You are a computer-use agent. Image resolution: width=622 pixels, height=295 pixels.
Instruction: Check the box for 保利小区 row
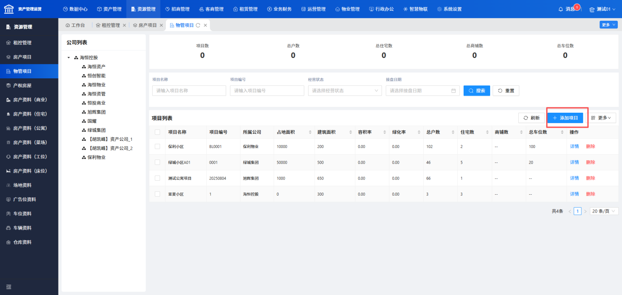coord(157,146)
